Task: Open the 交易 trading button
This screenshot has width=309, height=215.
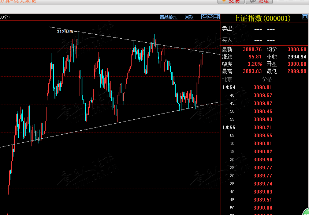Action: click(x=231, y=1)
